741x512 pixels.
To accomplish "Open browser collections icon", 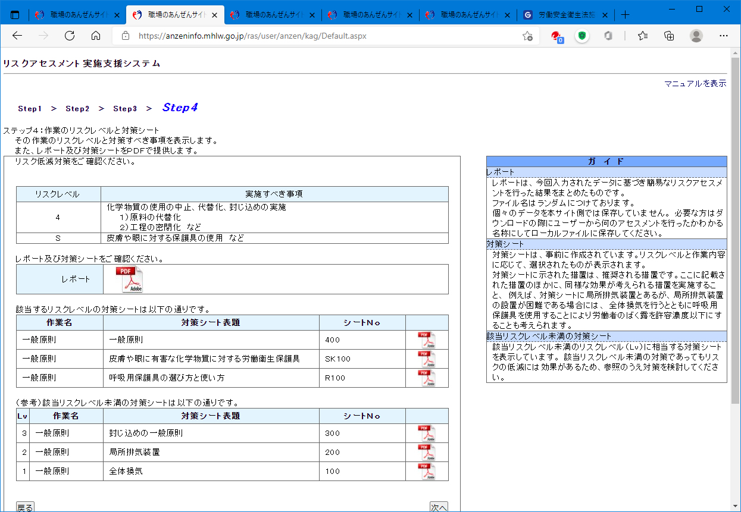I will click(669, 36).
